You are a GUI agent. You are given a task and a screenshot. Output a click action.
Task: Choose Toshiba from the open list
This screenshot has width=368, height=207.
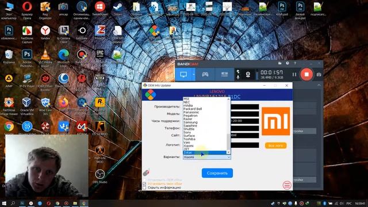(x=205, y=139)
